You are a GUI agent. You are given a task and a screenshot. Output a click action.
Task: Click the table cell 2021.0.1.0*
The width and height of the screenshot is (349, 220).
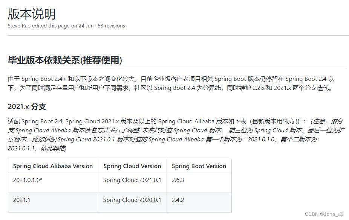pos(53,183)
